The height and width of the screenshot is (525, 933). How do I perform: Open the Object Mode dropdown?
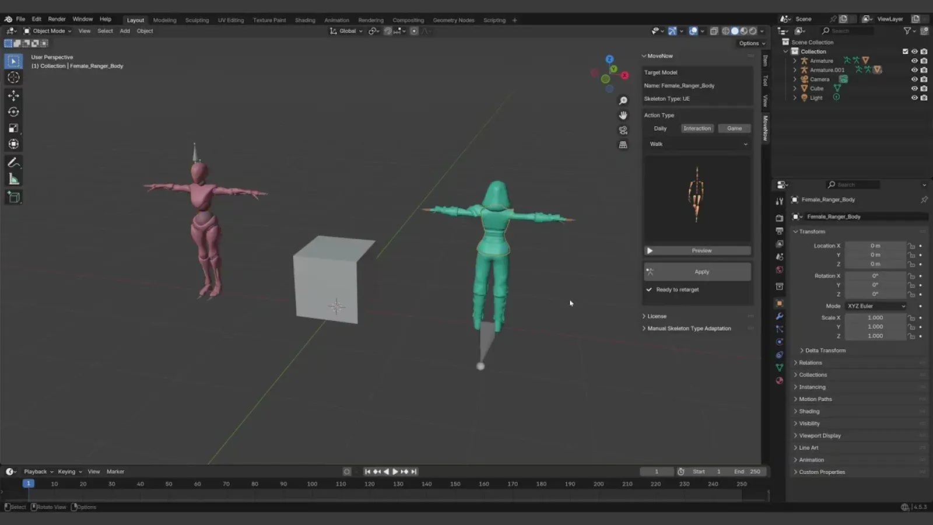tap(47, 31)
